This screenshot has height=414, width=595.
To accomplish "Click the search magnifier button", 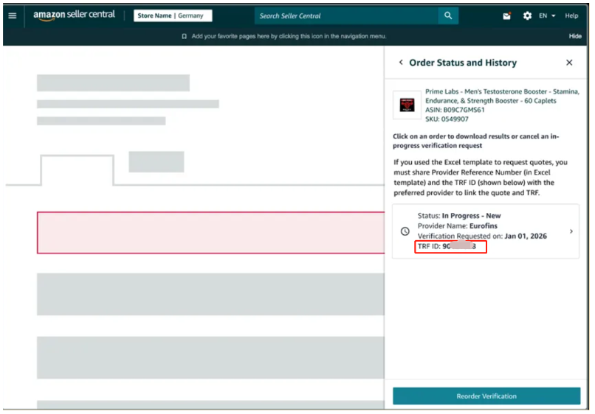I will tap(448, 16).
